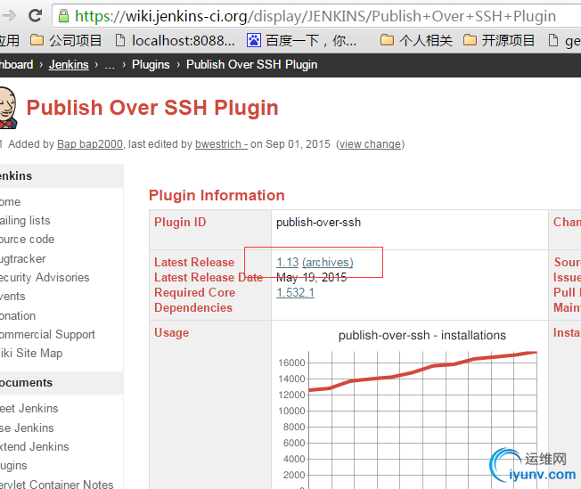
Task: Click Publish Over SSH Plugin breadcrumb
Action: coord(252,65)
